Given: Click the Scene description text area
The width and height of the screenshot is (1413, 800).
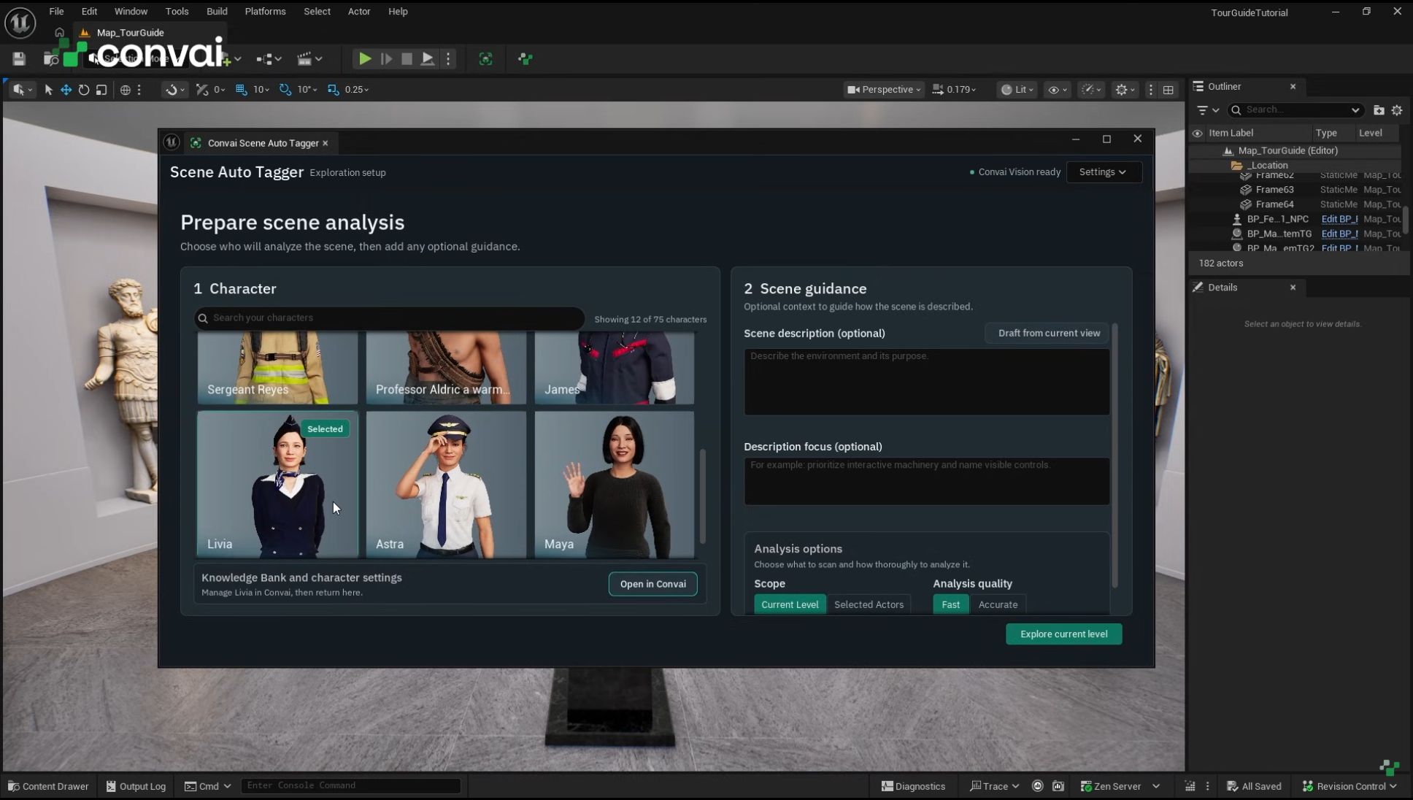Looking at the screenshot, I should [x=927, y=382].
